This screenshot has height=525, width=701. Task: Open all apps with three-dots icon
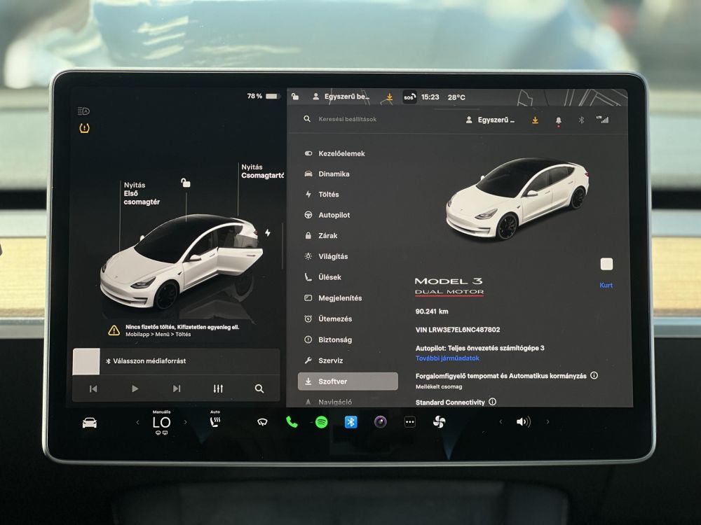410,422
